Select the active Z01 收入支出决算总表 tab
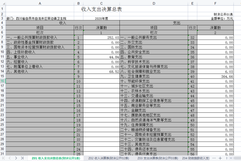This screenshot has width=241, height=161. [56, 158]
